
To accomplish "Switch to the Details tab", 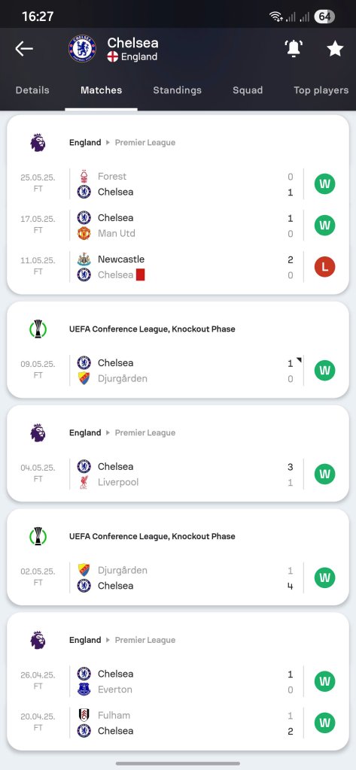I will pyautogui.click(x=32, y=90).
